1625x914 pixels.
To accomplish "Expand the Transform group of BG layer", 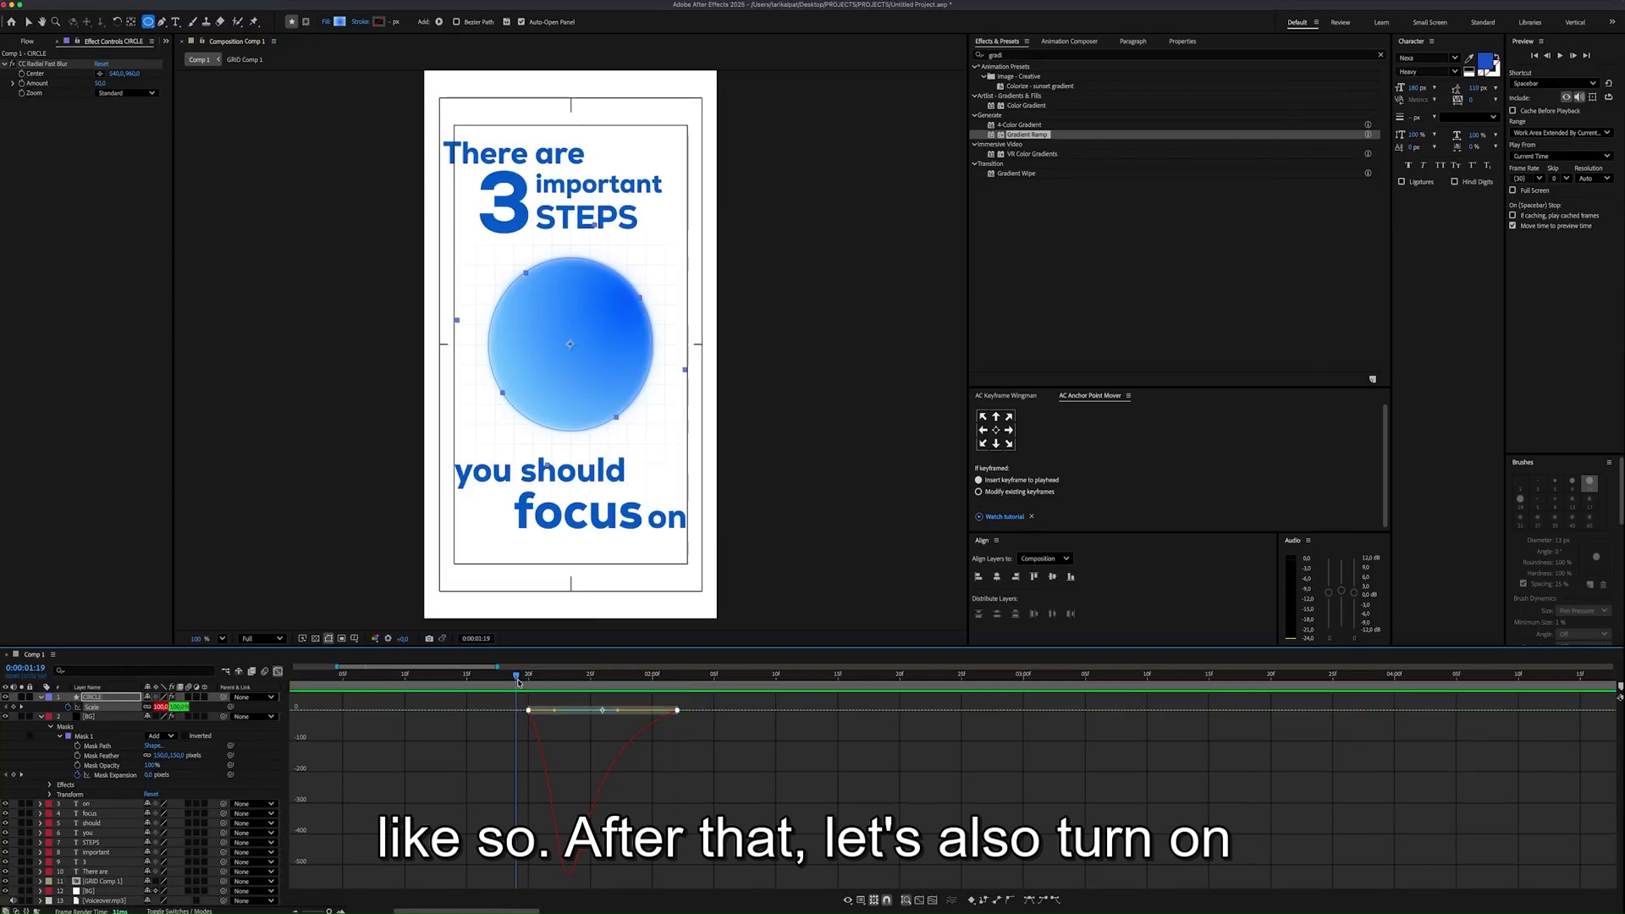I will (50, 795).
